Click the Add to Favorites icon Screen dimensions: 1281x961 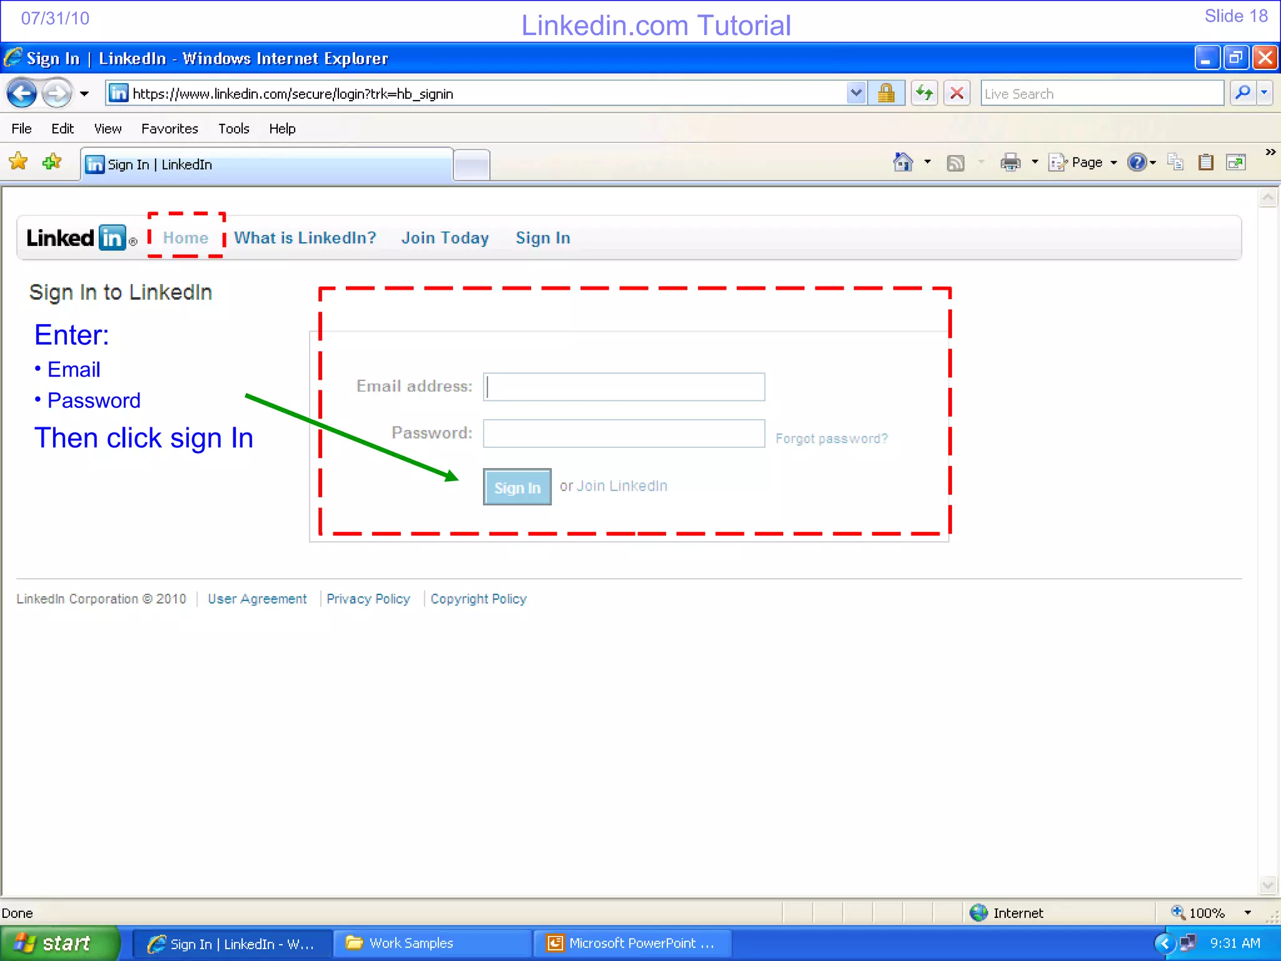pyautogui.click(x=52, y=162)
